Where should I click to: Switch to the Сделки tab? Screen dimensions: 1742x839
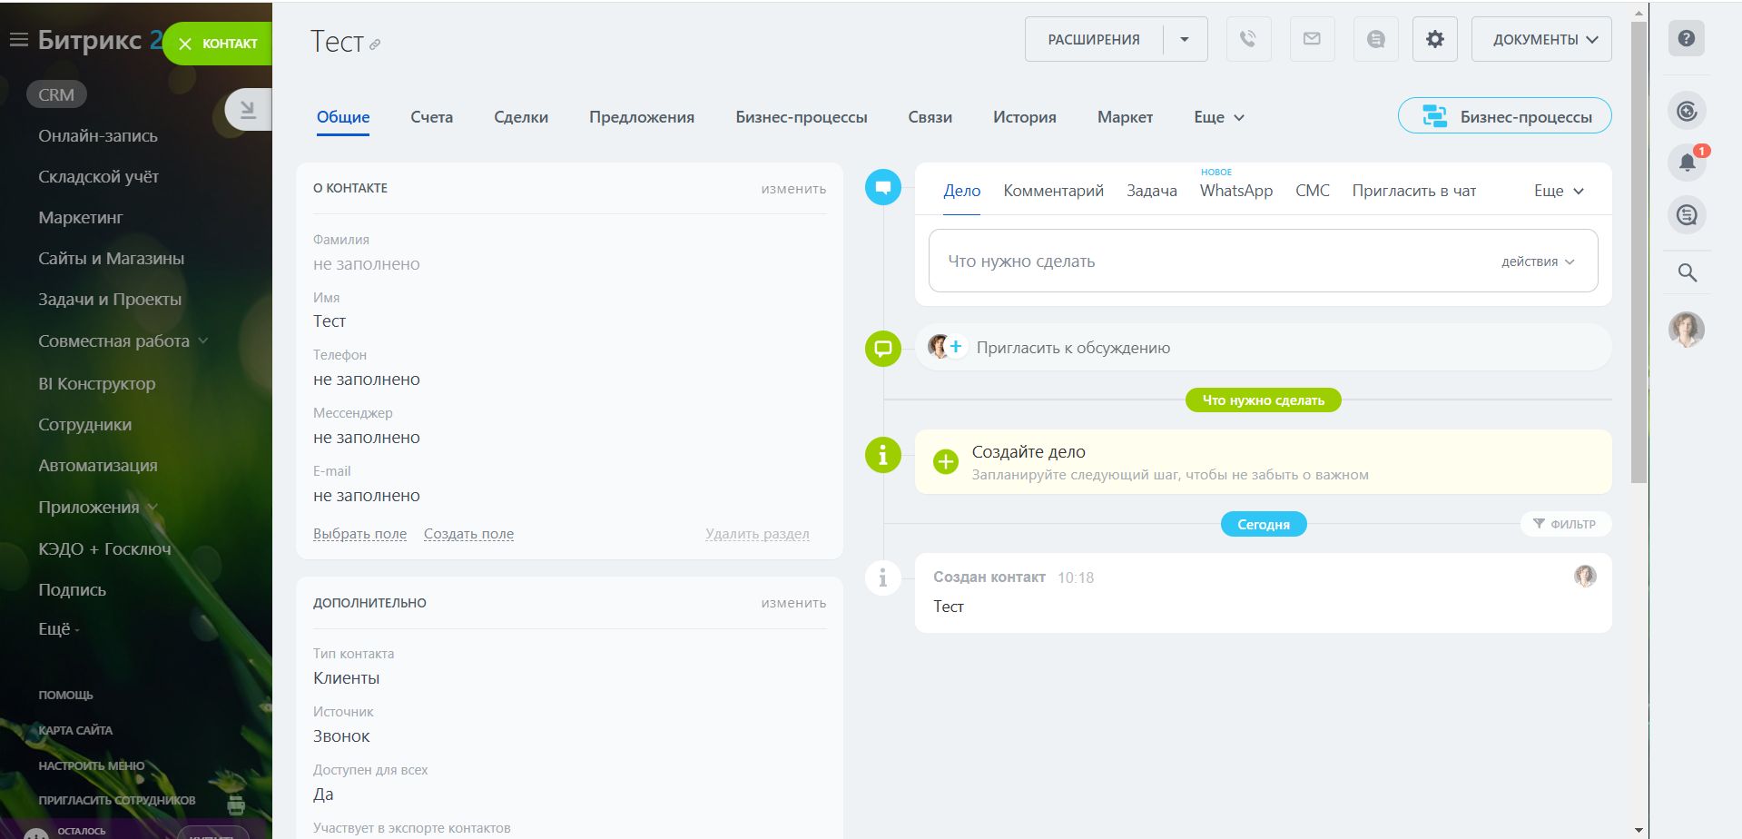(x=520, y=117)
